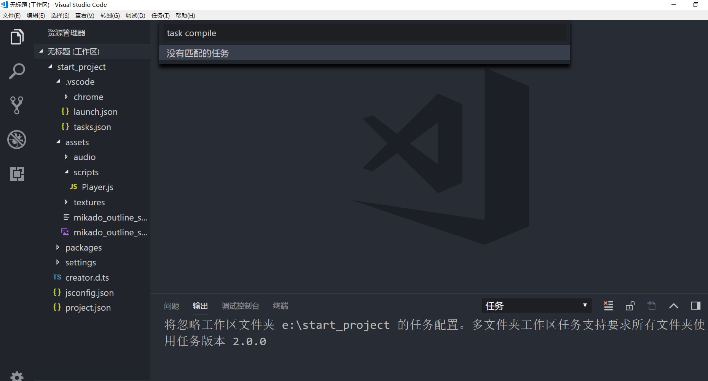Open the 转到(G) menu
708x381 pixels.
click(110, 16)
